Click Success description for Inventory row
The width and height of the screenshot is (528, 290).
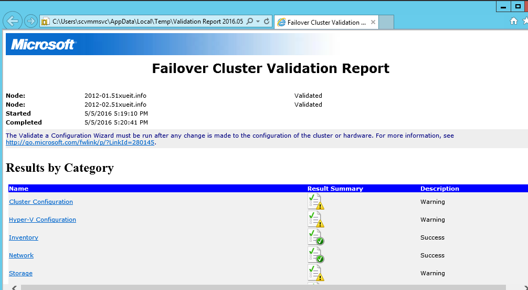[432, 237]
